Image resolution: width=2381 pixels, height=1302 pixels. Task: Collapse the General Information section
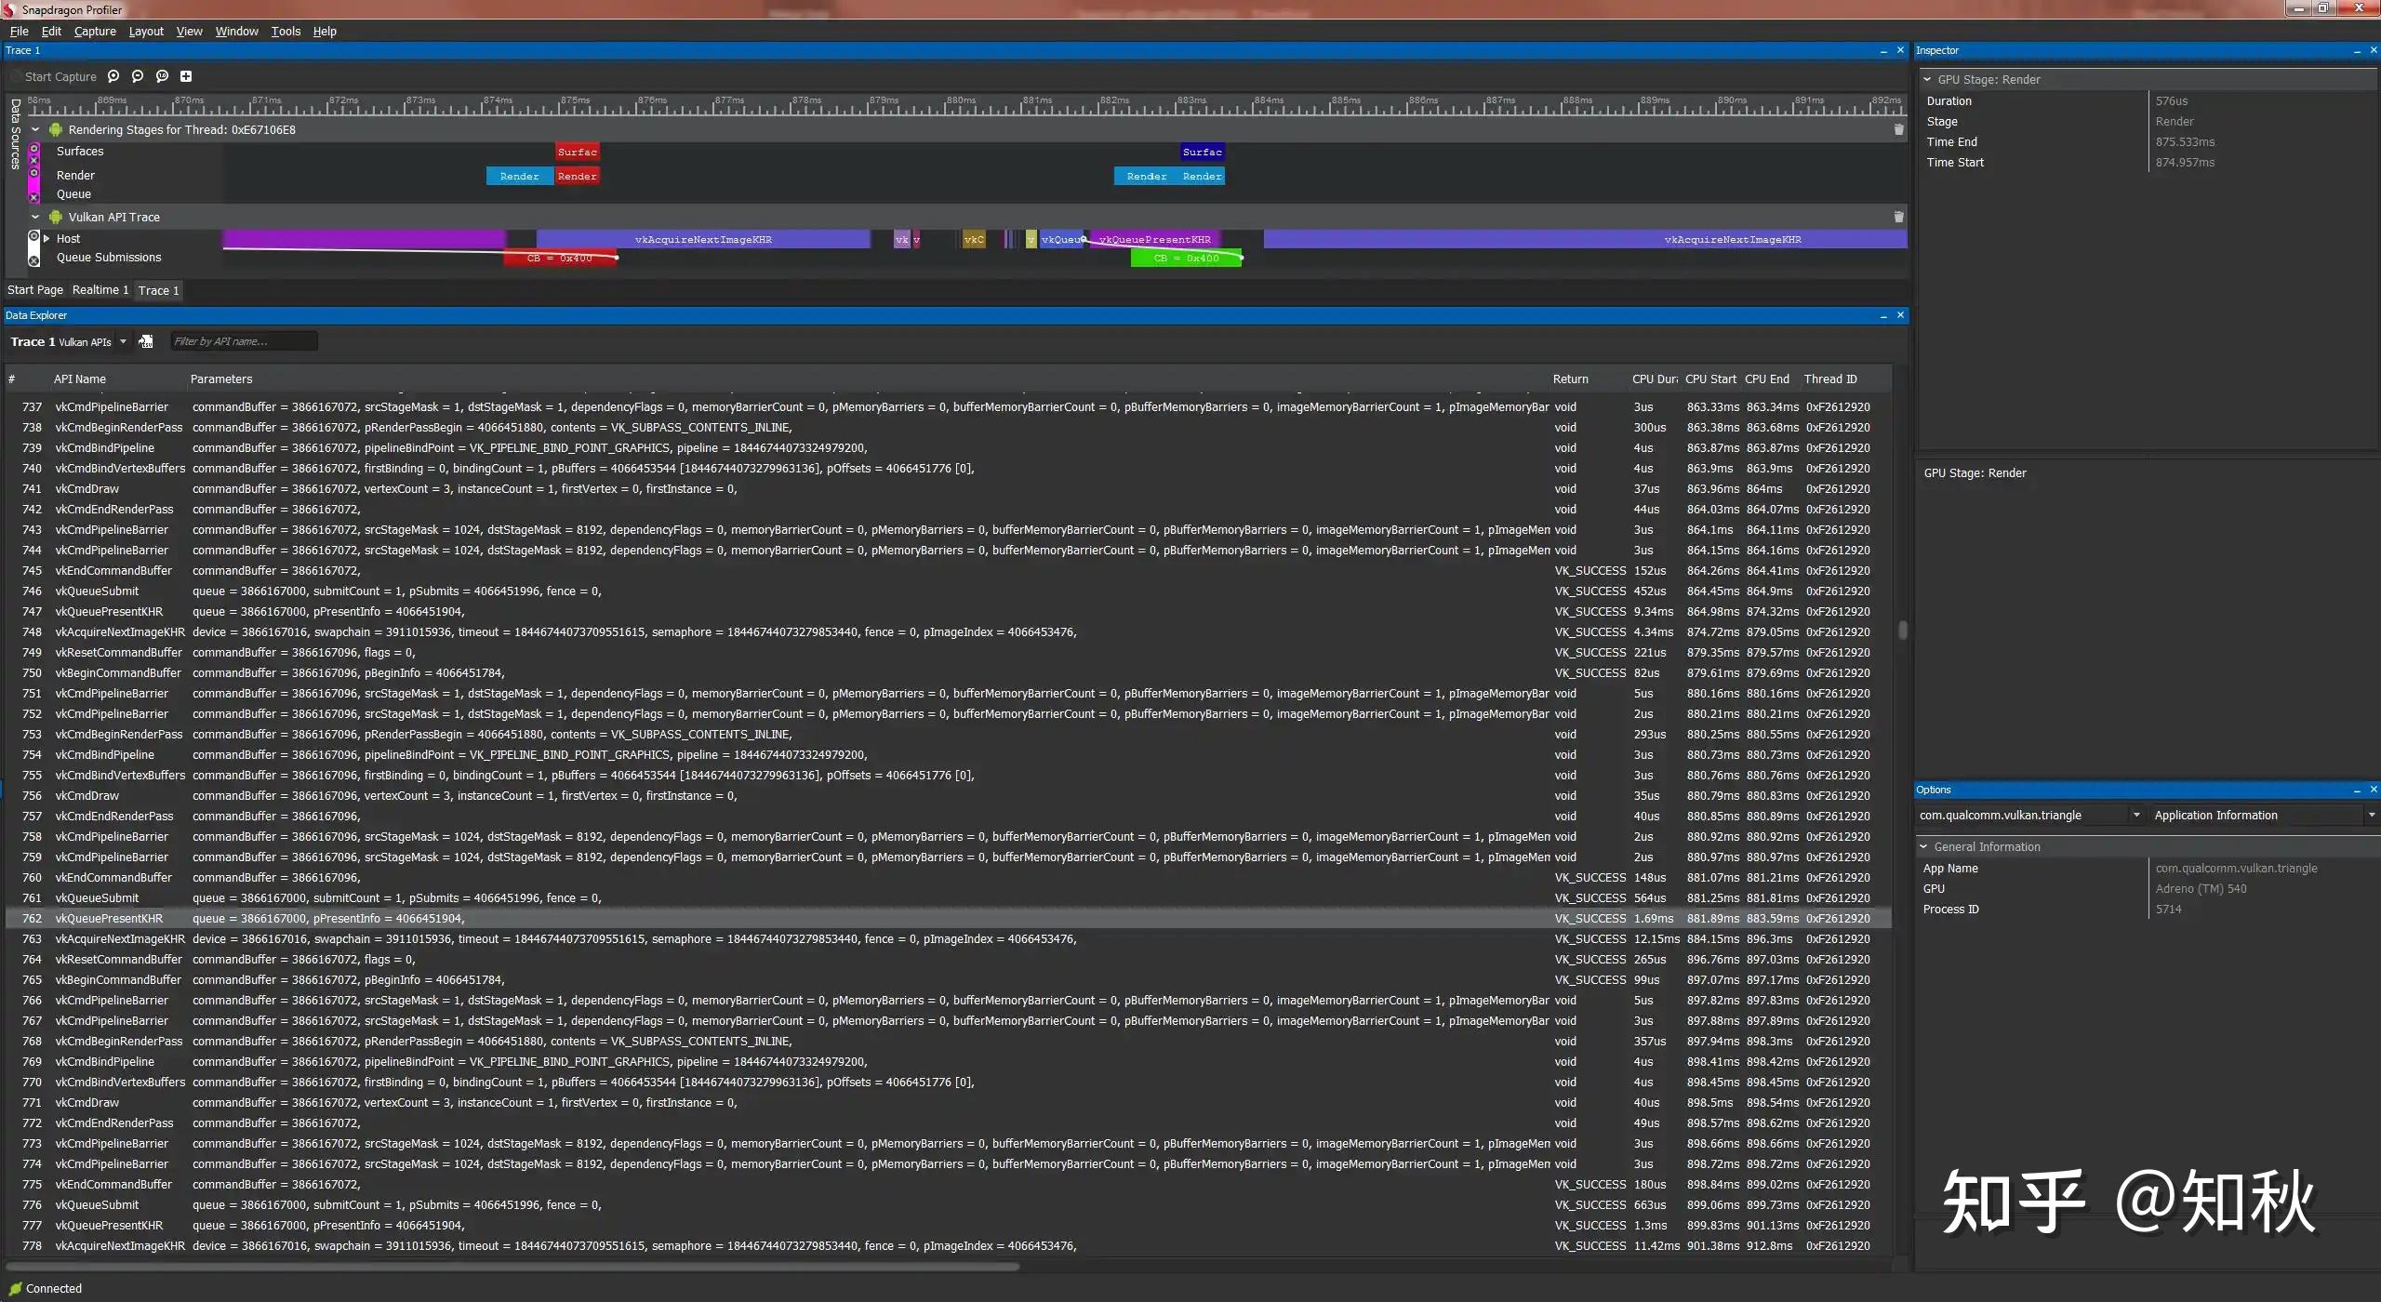[1924, 845]
